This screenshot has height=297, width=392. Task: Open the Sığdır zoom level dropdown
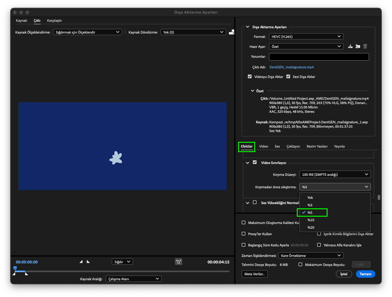coord(122,262)
